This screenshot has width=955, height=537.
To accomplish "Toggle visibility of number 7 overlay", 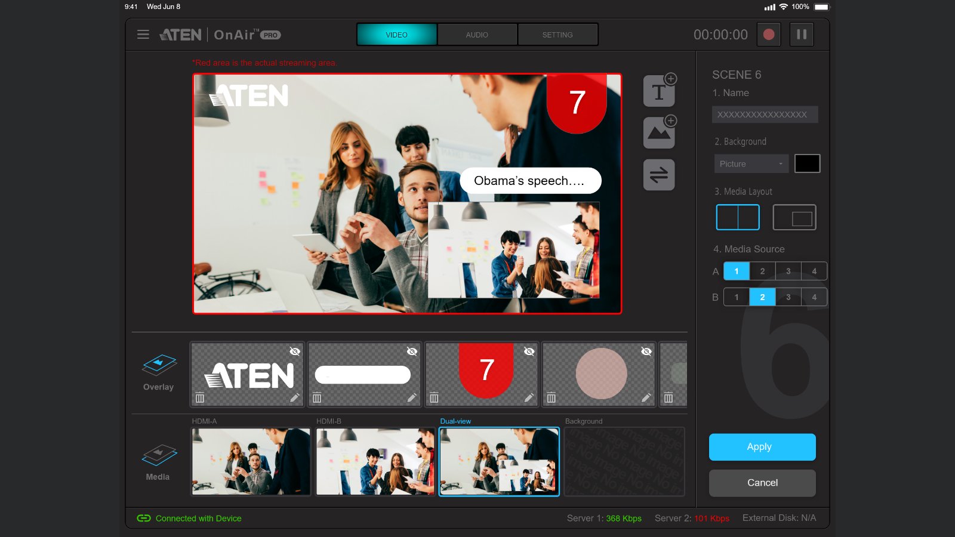I will tap(529, 351).
